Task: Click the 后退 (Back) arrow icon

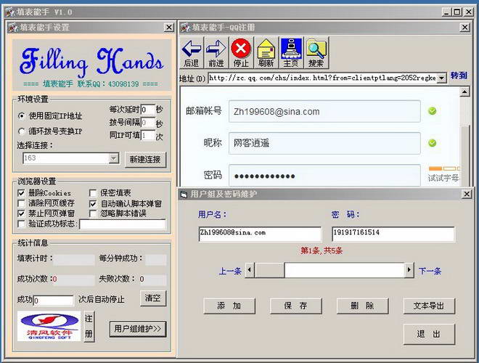Action: pyautogui.click(x=192, y=52)
